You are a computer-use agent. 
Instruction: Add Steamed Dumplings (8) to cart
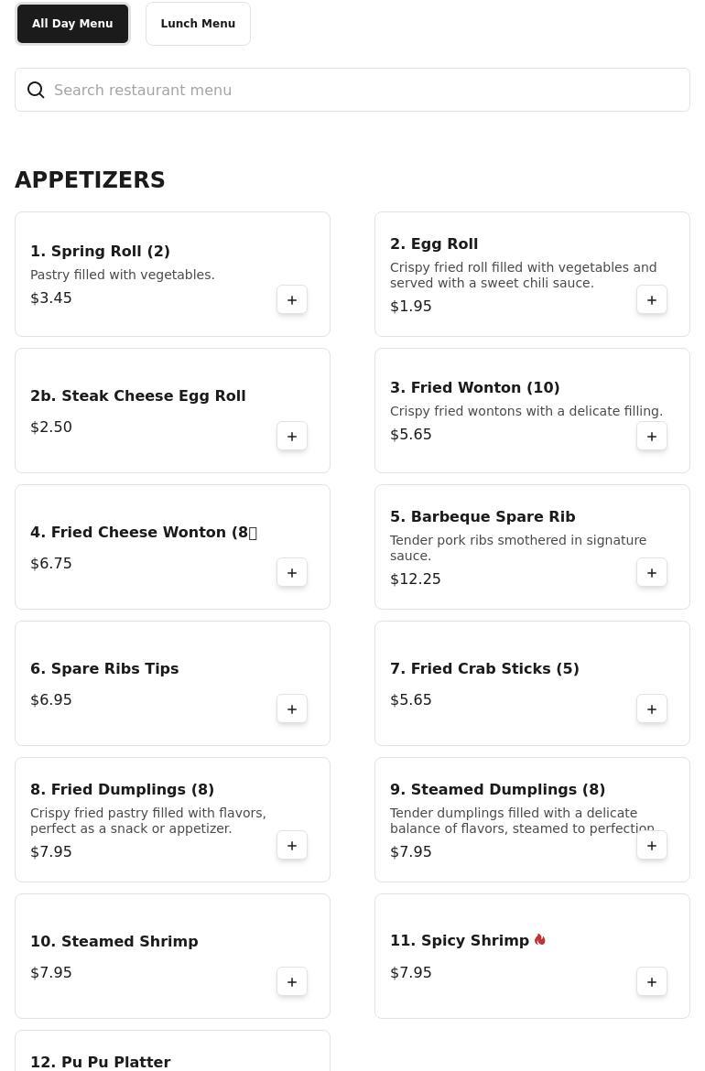[x=652, y=846]
